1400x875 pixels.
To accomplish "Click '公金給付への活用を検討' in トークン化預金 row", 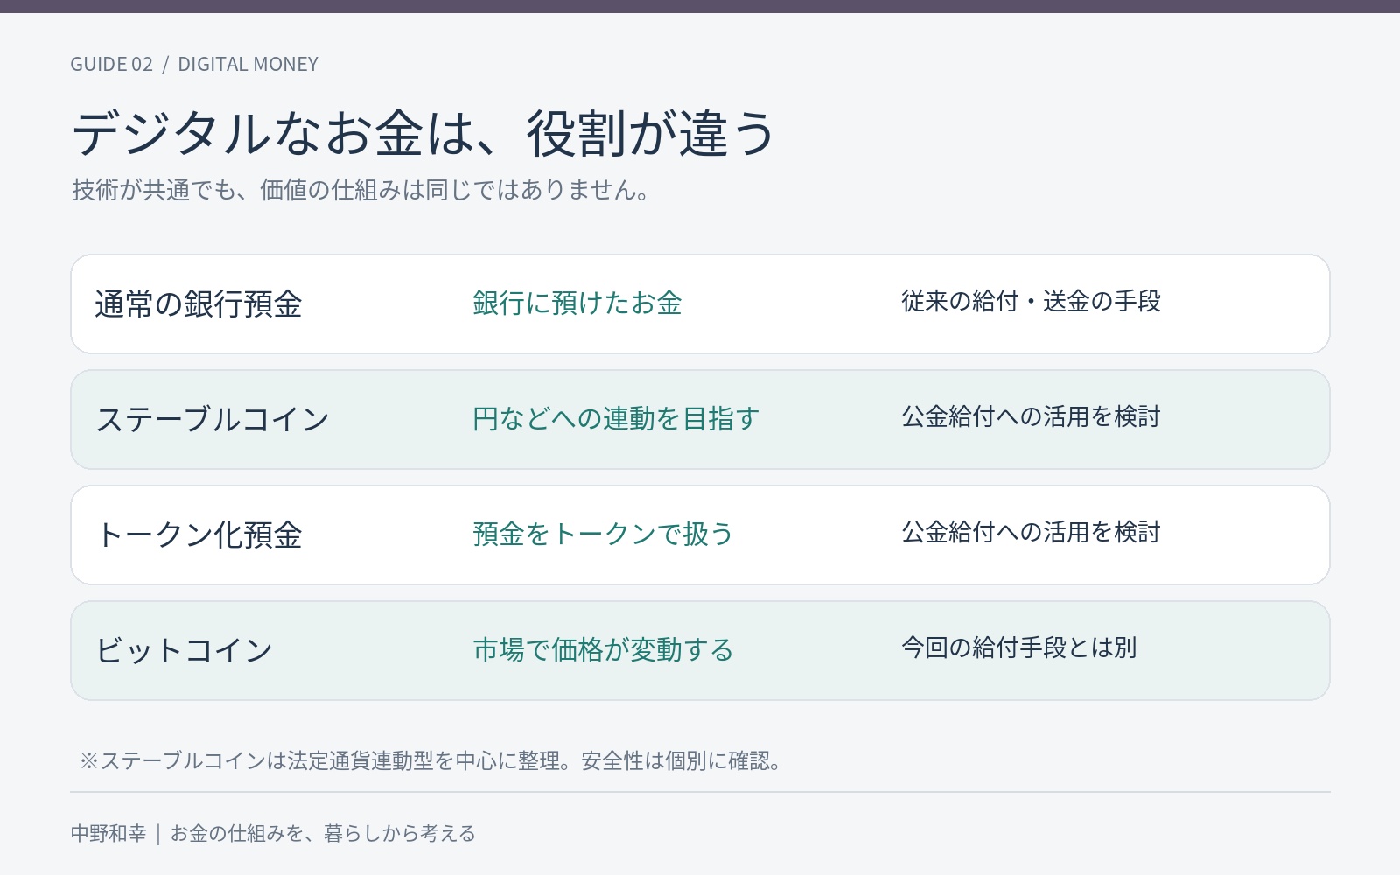I will 1031,533.
